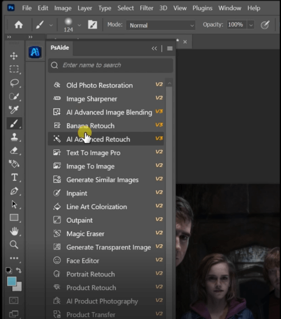281x319 pixels.
Task: Click the PsAide search field
Action: pos(111,65)
